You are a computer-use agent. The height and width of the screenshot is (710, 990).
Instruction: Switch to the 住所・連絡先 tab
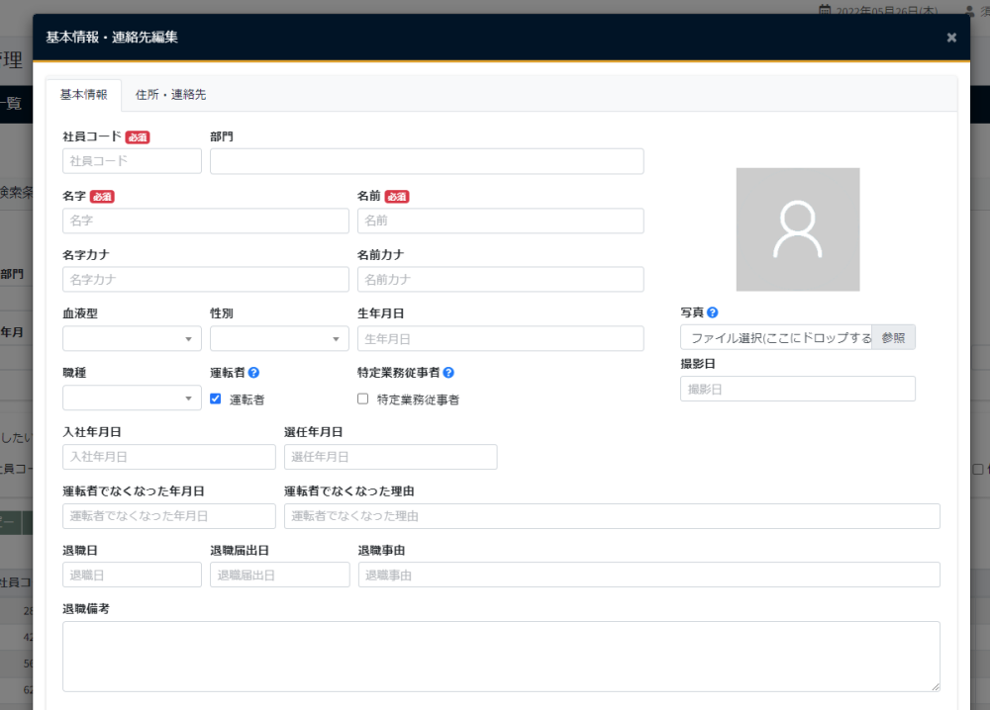[170, 95]
